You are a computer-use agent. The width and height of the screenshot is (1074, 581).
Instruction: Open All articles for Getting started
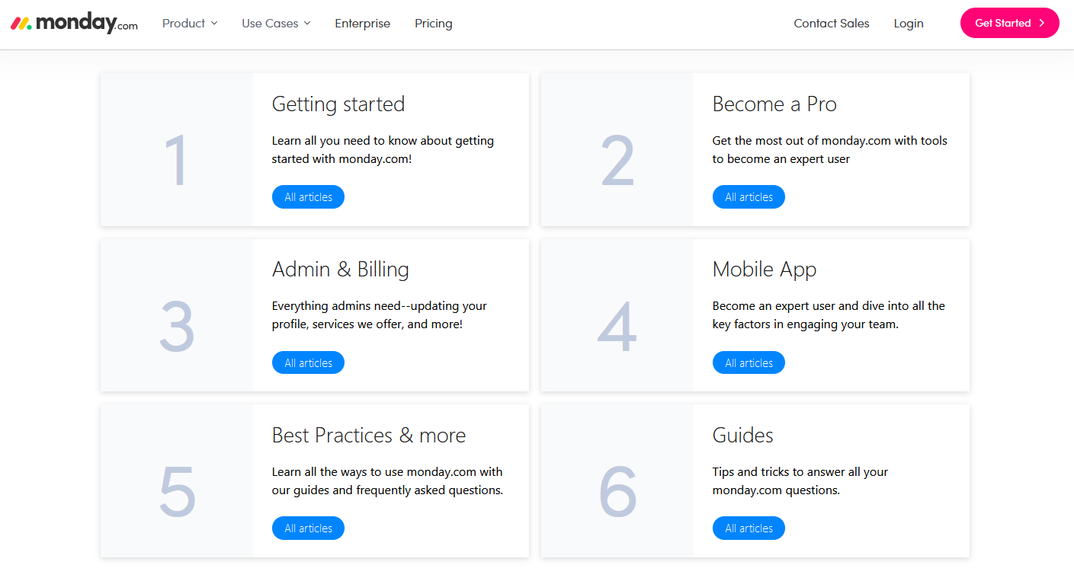click(x=308, y=196)
